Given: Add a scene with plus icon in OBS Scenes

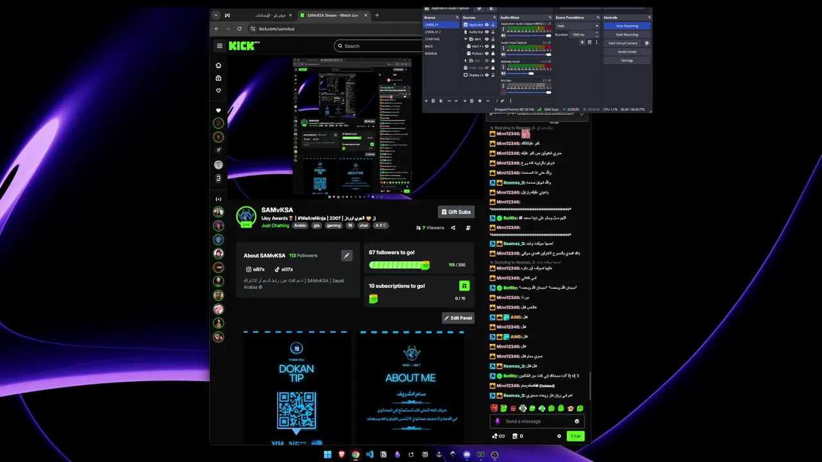Looking at the screenshot, I should tap(426, 101).
